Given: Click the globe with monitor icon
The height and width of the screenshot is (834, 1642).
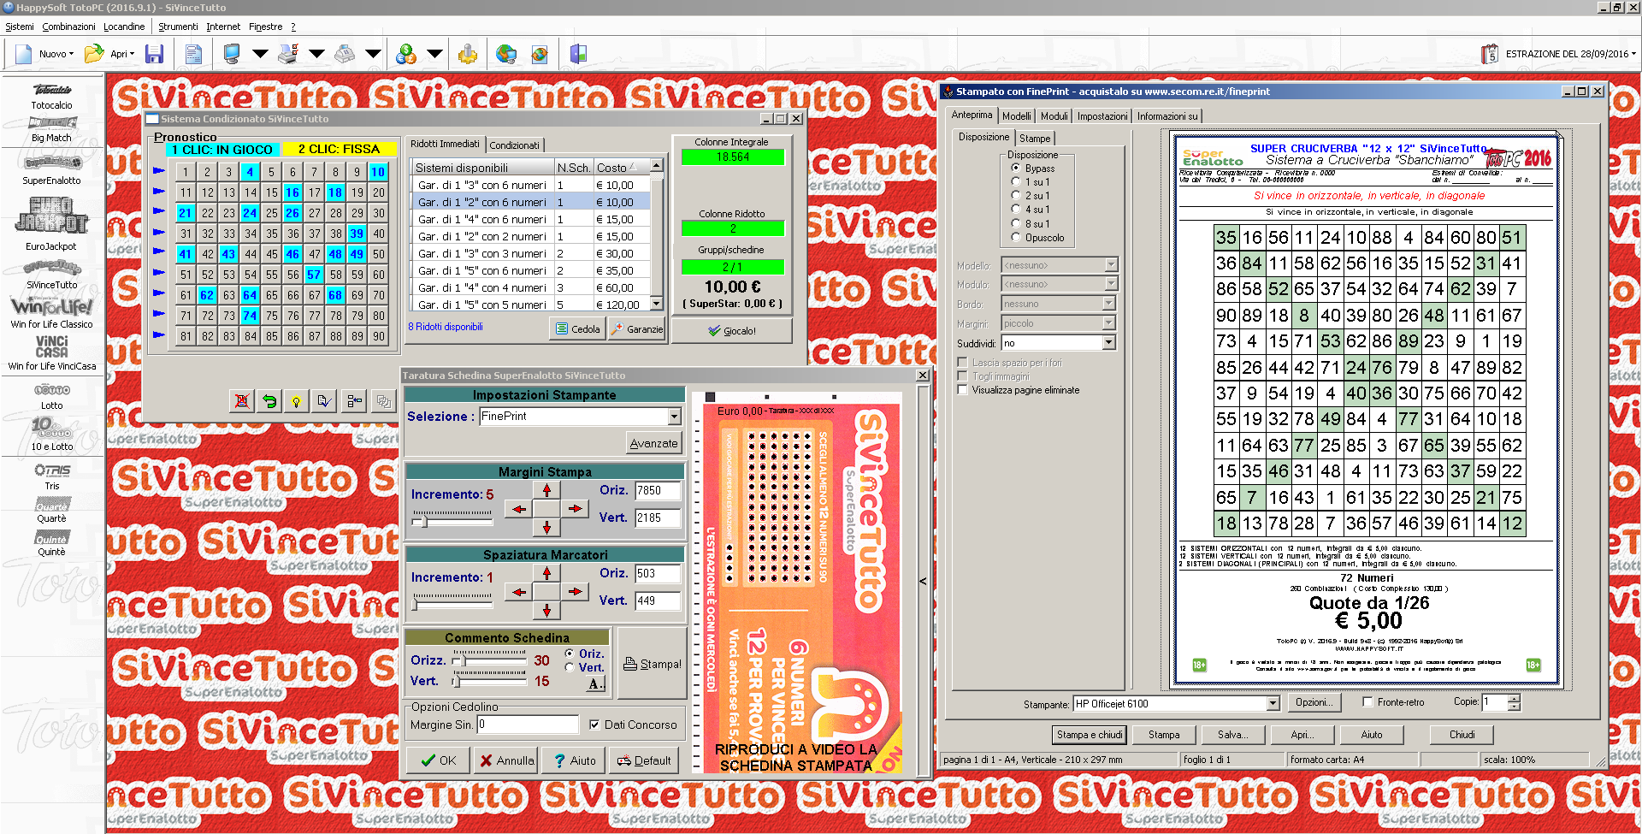Looking at the screenshot, I should tap(506, 54).
